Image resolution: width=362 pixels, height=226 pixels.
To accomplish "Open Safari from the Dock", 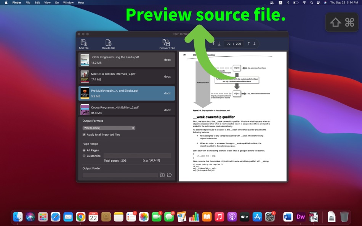I will pos(55,217).
